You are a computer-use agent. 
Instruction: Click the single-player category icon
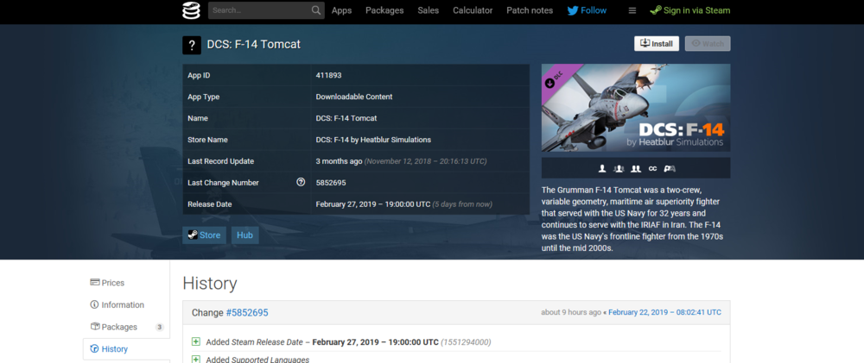pos(602,168)
